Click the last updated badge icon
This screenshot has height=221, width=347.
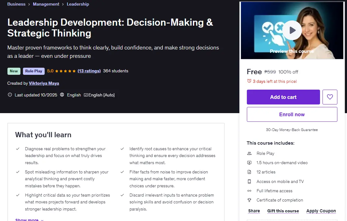pyautogui.click(x=10, y=95)
